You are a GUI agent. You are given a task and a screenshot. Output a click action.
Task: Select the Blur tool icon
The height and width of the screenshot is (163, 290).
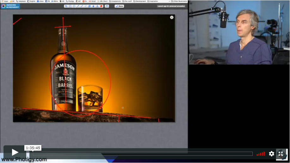click(x=89, y=6)
